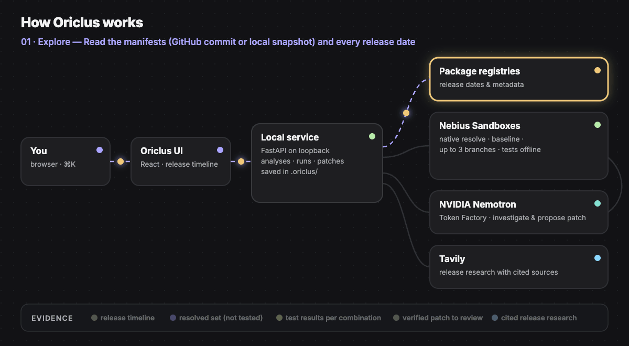Select test results per combination legend item
The height and width of the screenshot is (346, 629).
tap(329, 318)
